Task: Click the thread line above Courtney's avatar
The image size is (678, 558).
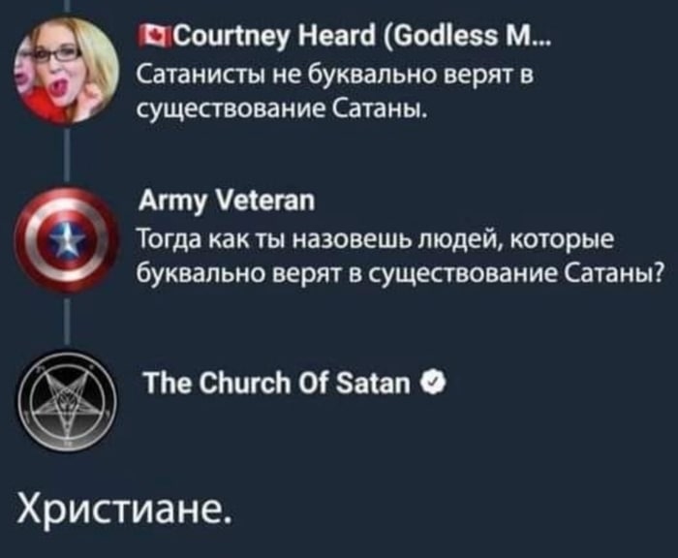Action: click(68, 7)
